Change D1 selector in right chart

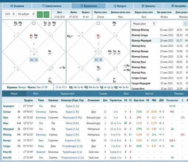[98, 60]
